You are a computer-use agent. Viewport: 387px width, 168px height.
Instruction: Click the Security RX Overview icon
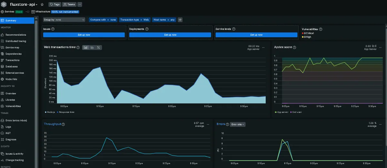tap(3, 93)
